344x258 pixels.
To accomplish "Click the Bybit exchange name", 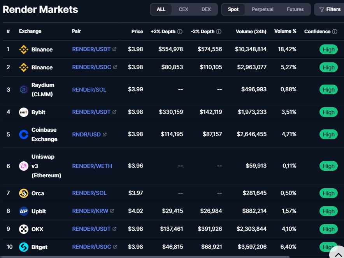I will pyautogui.click(x=39, y=112).
